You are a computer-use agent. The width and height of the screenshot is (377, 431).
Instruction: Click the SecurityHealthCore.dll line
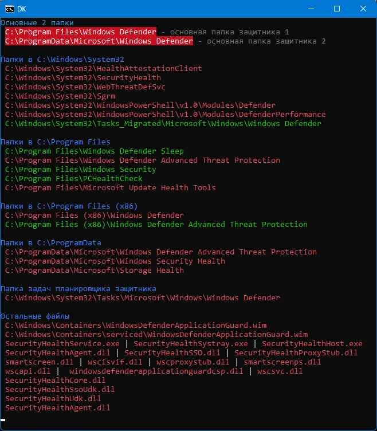[55, 381]
